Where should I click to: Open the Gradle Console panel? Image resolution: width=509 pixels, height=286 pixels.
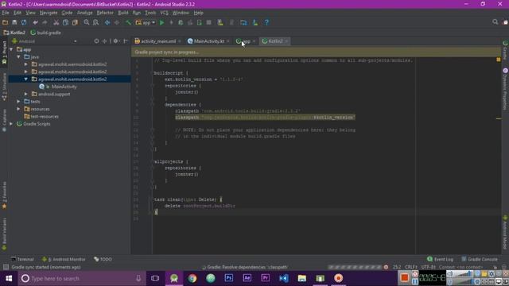click(480, 259)
